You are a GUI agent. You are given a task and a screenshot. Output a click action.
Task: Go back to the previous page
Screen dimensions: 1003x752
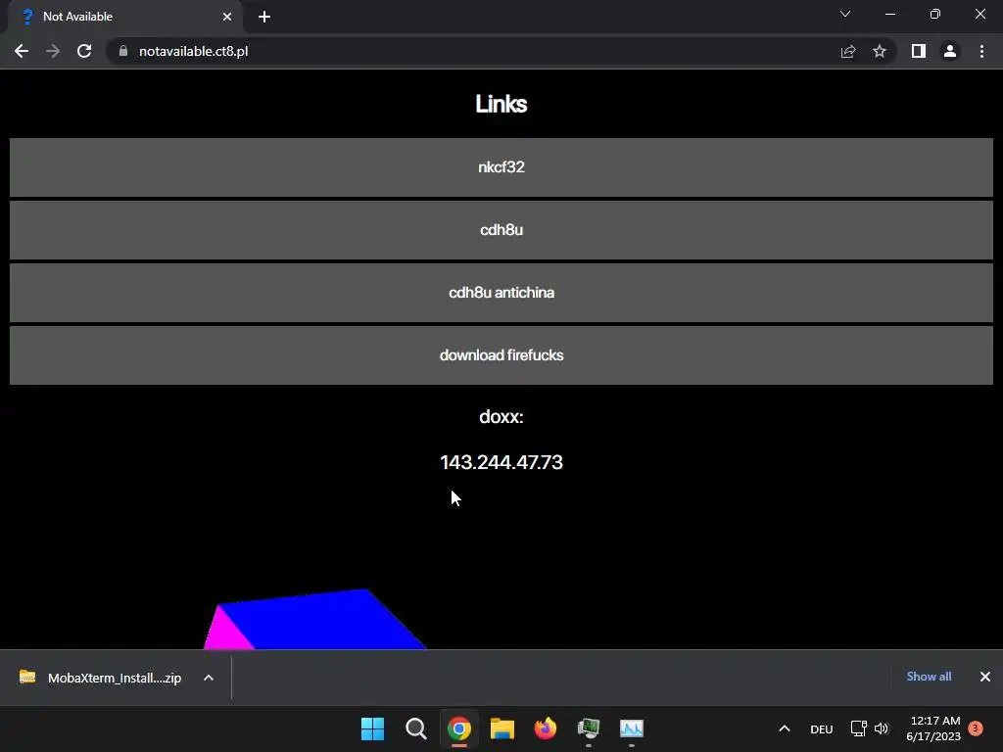(22, 51)
